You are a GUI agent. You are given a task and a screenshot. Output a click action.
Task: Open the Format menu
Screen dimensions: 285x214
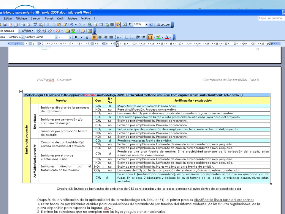pos(49,18)
